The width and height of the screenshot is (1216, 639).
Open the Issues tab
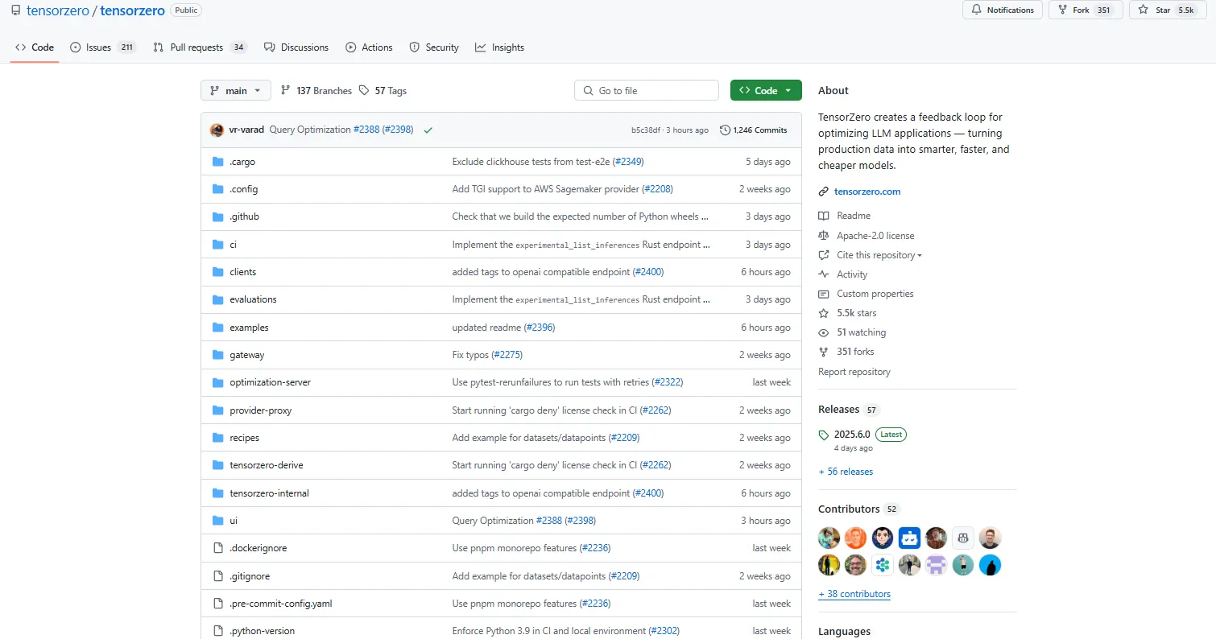(x=103, y=47)
